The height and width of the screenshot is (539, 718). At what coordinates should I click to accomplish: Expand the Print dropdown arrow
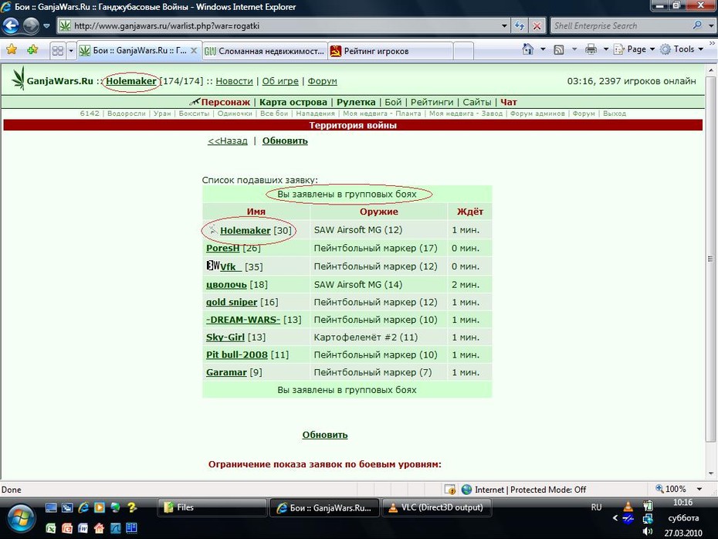[x=605, y=49]
